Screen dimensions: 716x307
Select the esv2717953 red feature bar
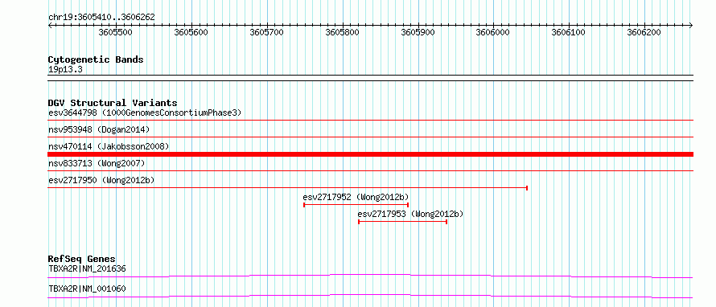[403, 222]
